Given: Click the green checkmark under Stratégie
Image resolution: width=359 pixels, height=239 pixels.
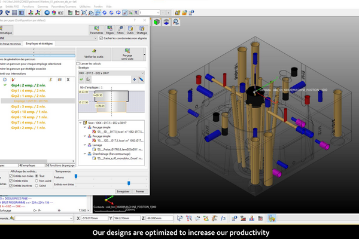Looking at the screenshot, I should (81, 79).
